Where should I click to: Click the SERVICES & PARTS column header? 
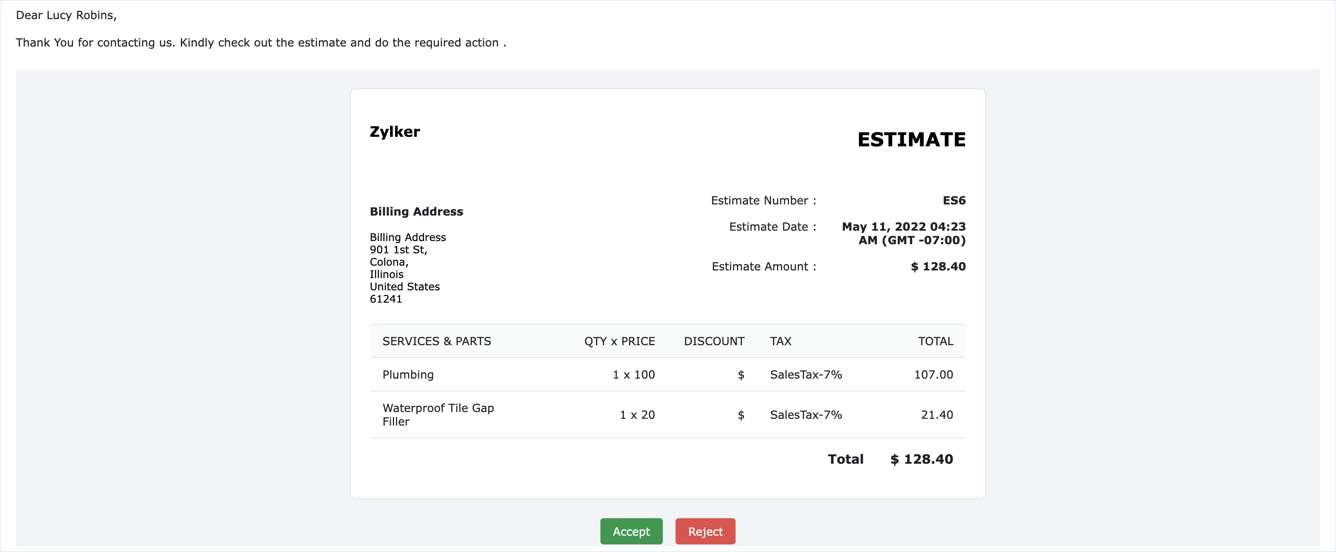point(436,341)
